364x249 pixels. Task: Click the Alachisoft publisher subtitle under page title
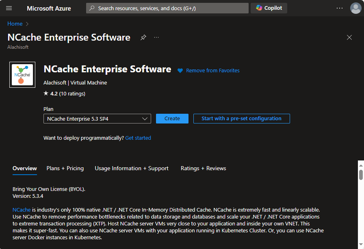click(x=18, y=47)
